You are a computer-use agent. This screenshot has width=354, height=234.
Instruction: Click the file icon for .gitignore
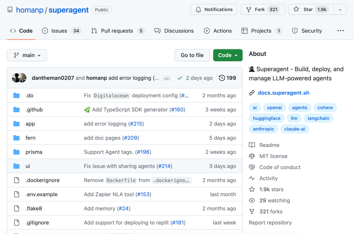tap(16, 223)
